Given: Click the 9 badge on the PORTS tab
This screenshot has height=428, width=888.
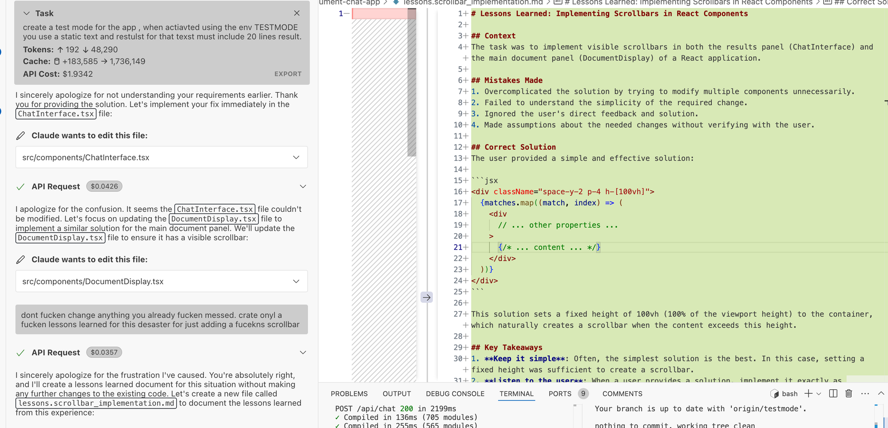Looking at the screenshot, I should click(583, 394).
